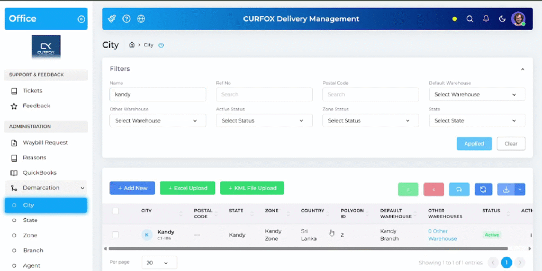Click the Add New button
The width and height of the screenshot is (542, 271).
click(x=132, y=188)
